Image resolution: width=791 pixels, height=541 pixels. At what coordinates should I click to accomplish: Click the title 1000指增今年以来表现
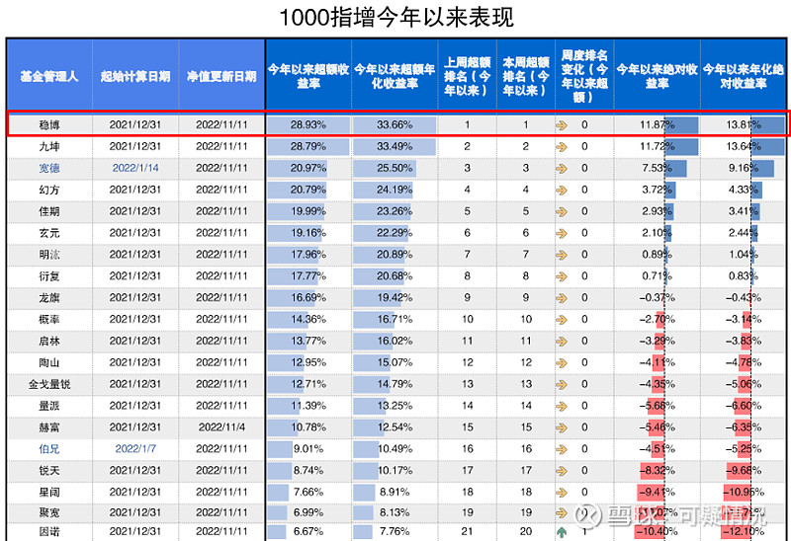click(396, 17)
